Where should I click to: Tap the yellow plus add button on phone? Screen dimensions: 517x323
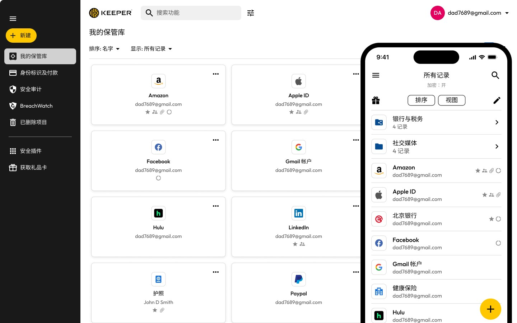tap(490, 309)
